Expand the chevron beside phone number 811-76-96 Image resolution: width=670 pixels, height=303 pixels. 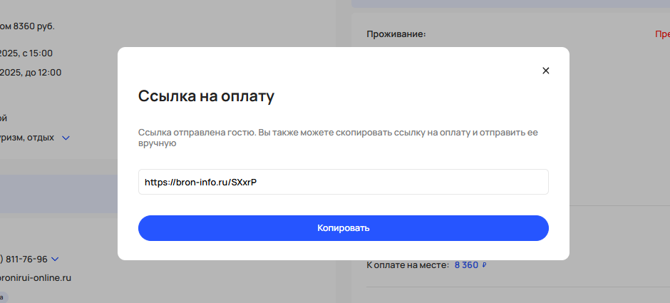point(55,260)
